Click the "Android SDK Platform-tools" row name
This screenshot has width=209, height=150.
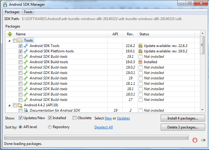(x=52, y=51)
